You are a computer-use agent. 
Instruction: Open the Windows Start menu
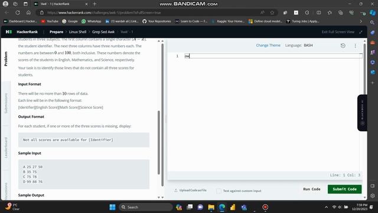point(112,207)
